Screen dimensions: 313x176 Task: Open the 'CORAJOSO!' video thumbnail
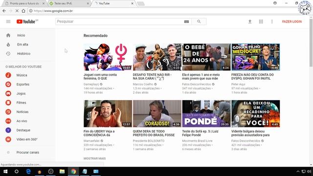tap(157, 113)
